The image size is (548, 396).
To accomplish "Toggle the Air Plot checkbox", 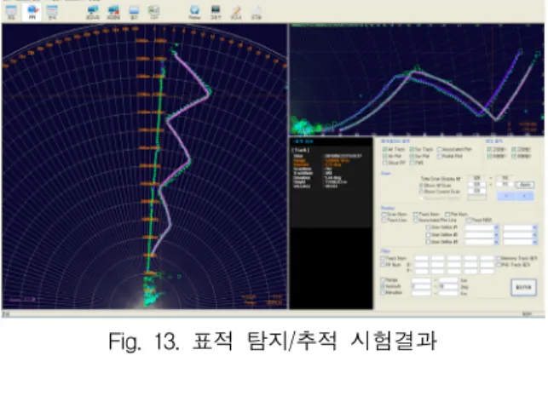I will [384, 156].
